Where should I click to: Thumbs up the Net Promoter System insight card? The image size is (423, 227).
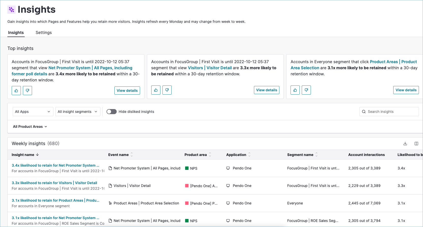[x=16, y=91]
